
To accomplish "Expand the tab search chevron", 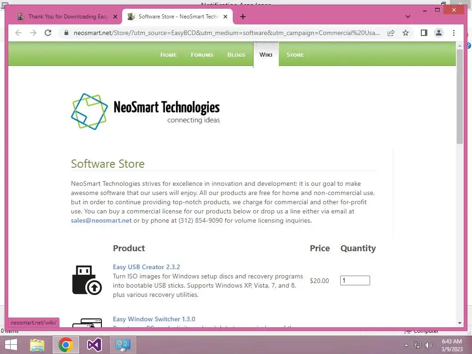I will point(408,17).
